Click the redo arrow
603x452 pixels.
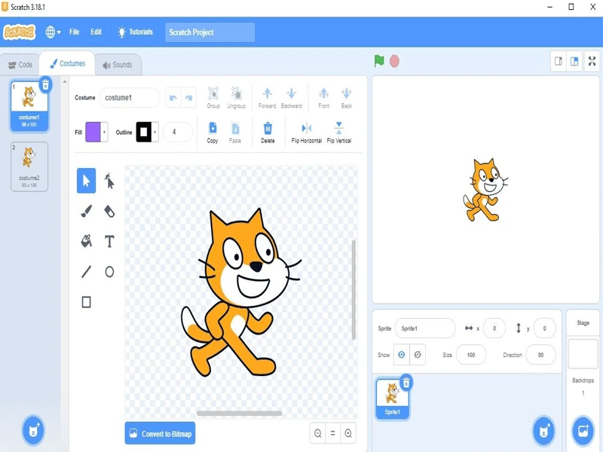pos(188,98)
